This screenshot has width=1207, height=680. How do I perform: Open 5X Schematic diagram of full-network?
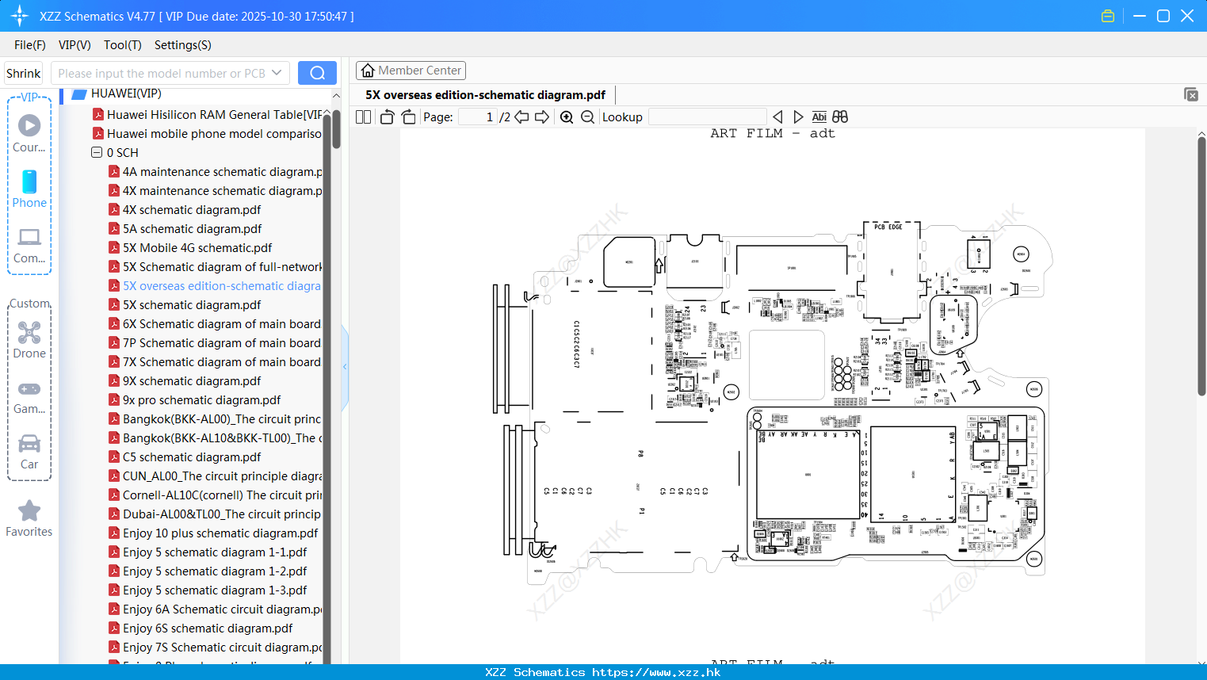click(222, 266)
